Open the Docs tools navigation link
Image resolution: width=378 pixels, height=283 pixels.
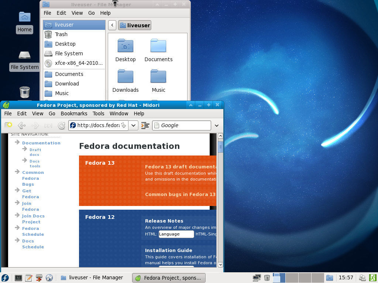tap(35, 164)
